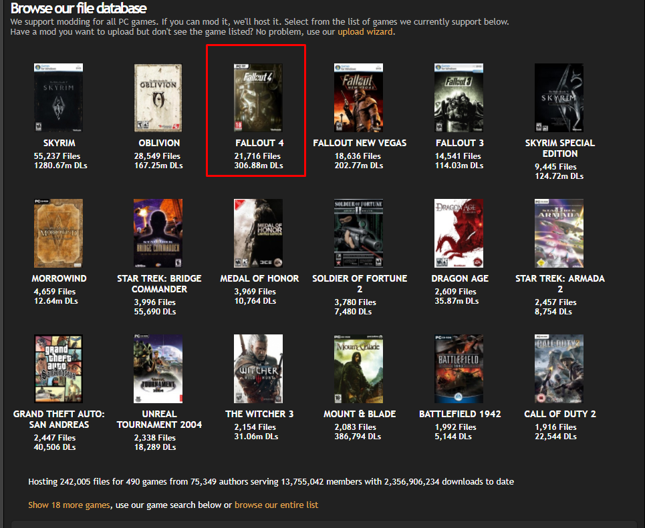This screenshot has height=528, width=645.
Task: Click '114.03m DLs' under Fallout 3
Action: click(459, 166)
